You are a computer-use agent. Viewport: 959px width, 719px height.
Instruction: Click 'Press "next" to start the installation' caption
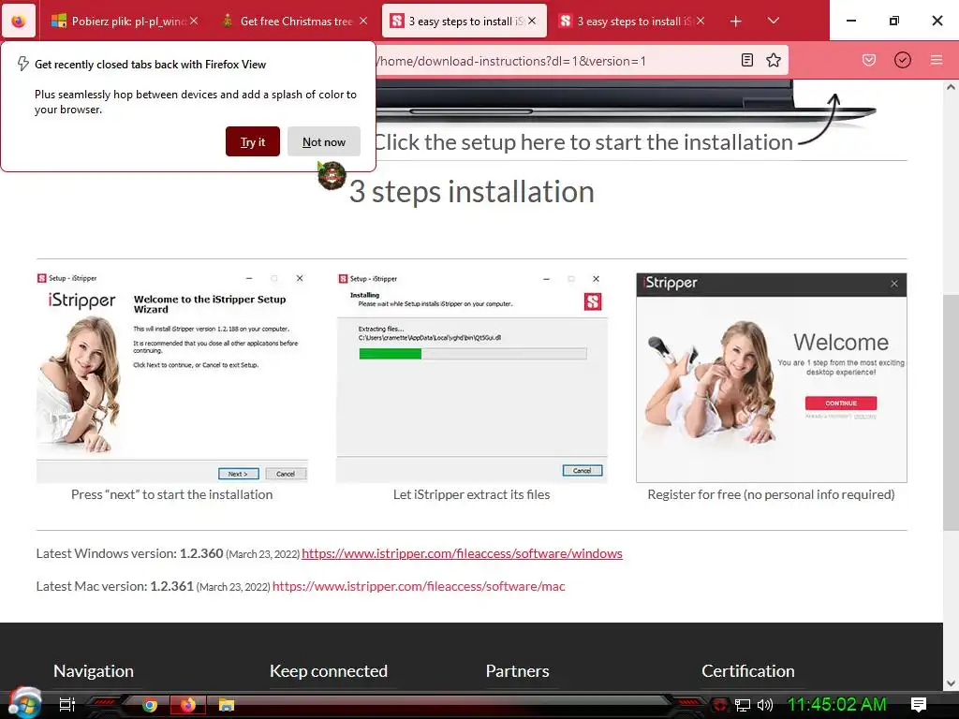172,494
